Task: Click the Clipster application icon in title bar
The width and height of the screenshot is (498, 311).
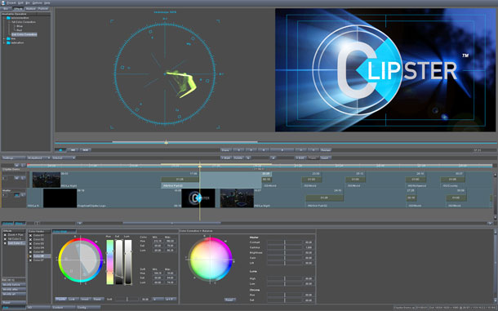Action: (x=3, y=2)
